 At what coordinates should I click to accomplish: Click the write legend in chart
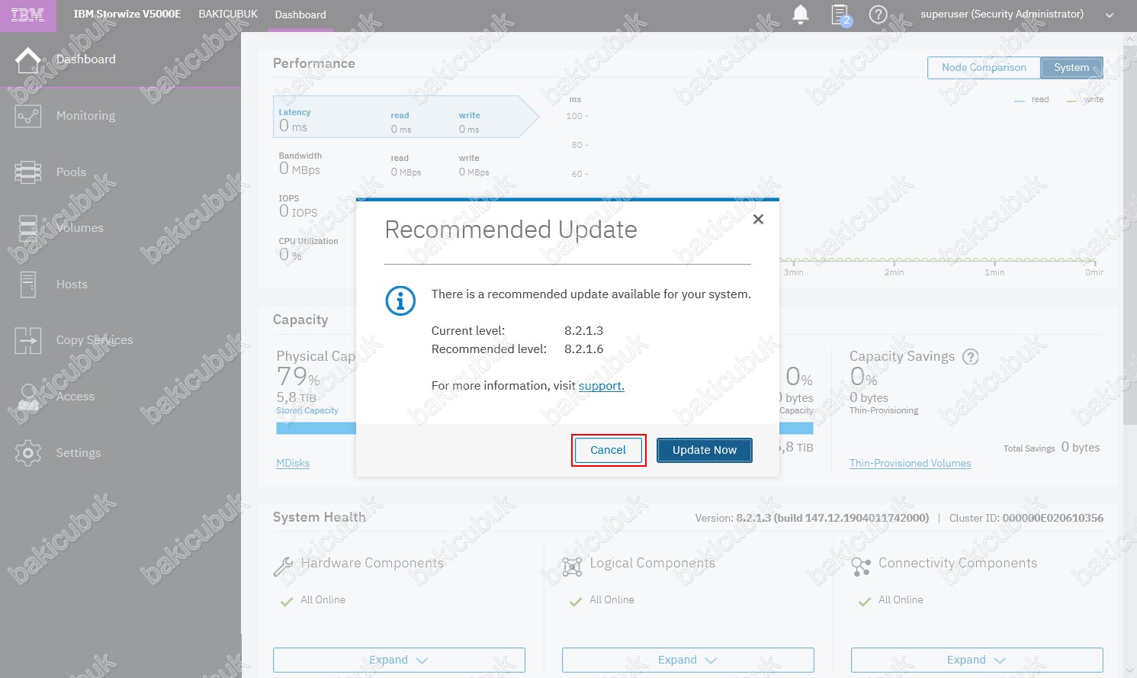(1085, 100)
